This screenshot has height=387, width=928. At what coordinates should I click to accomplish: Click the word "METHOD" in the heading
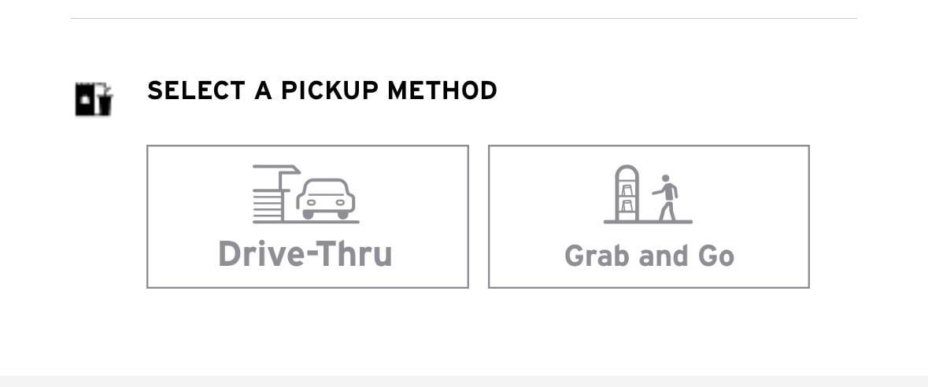tap(442, 90)
